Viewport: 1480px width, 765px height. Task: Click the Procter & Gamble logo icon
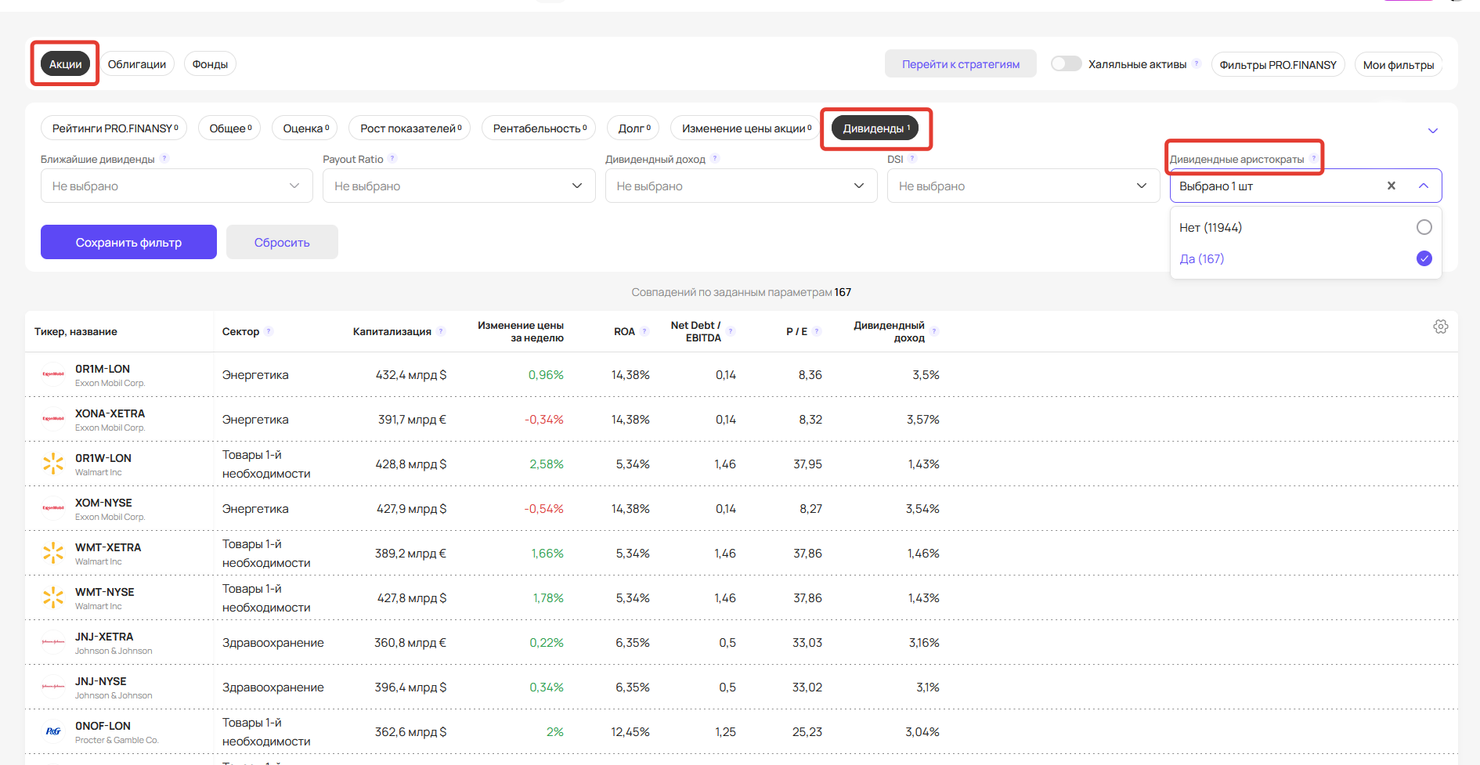click(53, 731)
